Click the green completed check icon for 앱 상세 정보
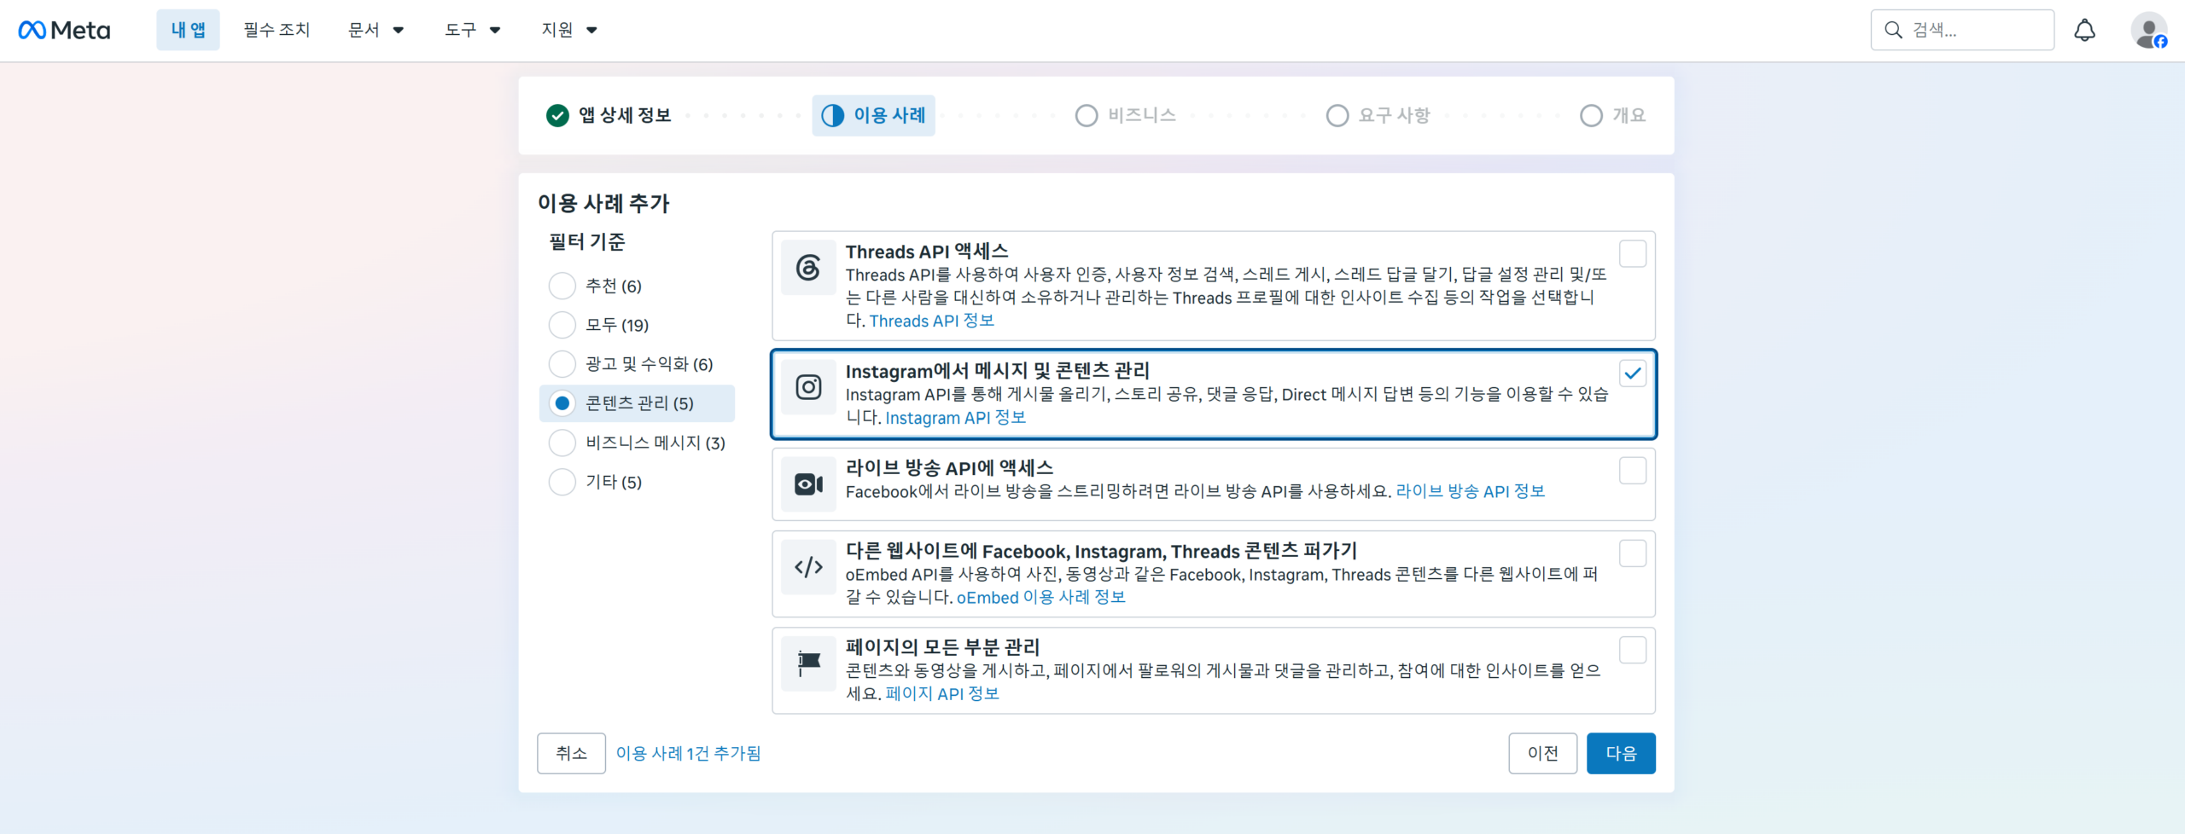 557,115
